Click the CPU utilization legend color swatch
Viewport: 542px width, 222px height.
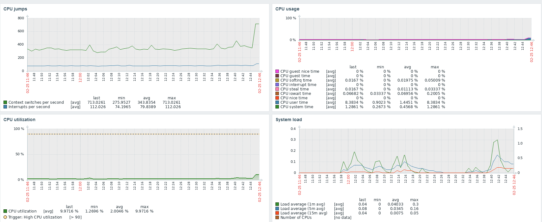(5, 211)
